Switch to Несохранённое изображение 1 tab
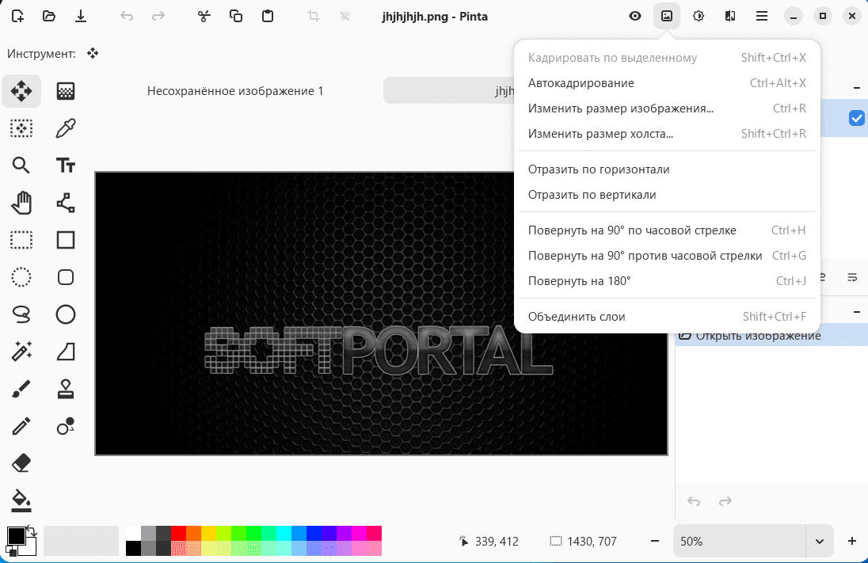Image resolution: width=868 pixels, height=563 pixels. (235, 91)
